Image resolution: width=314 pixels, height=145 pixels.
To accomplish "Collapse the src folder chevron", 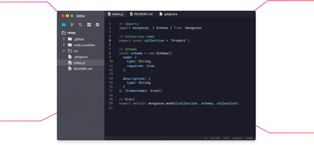I will 64,51.
